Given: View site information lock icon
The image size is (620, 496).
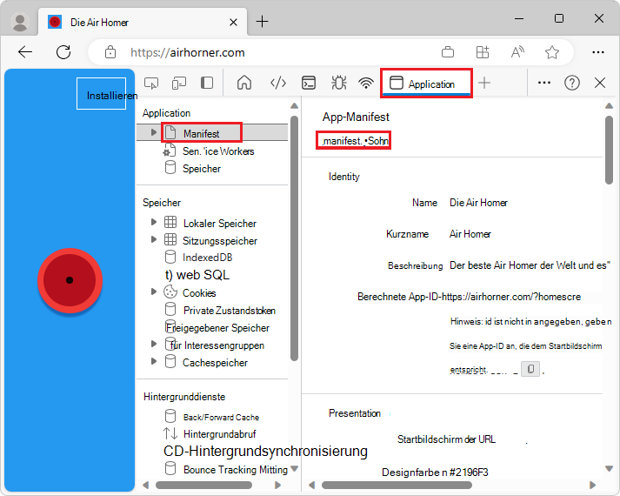Looking at the screenshot, I should [x=110, y=52].
